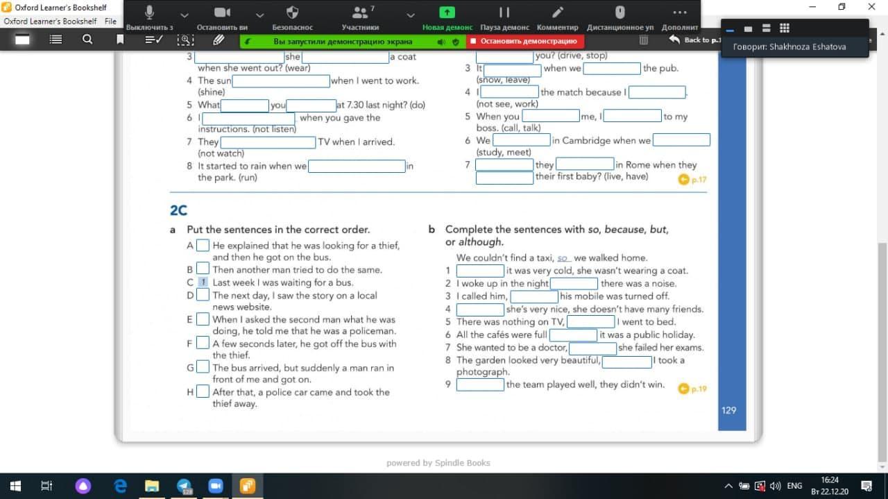Open Дистанционное управление remote control
Image resolution: width=888 pixels, height=499 pixels.
click(x=620, y=18)
